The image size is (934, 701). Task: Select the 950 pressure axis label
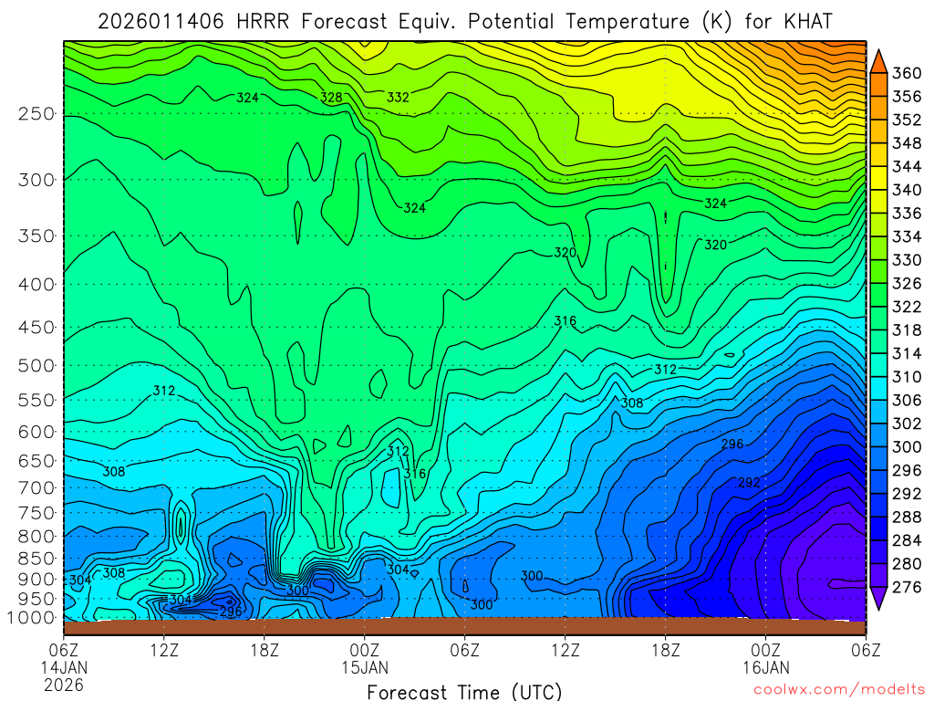pyautogui.click(x=36, y=599)
